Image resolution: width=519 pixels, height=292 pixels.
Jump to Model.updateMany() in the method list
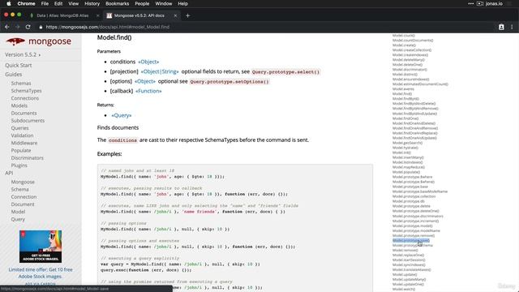point(409,279)
